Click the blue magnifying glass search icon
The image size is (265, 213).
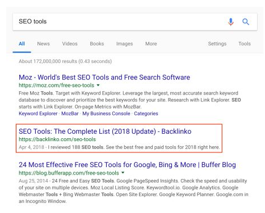(246, 22)
